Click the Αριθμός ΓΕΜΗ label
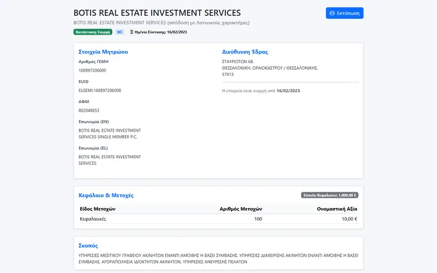The height and width of the screenshot is (273, 437). (93, 61)
